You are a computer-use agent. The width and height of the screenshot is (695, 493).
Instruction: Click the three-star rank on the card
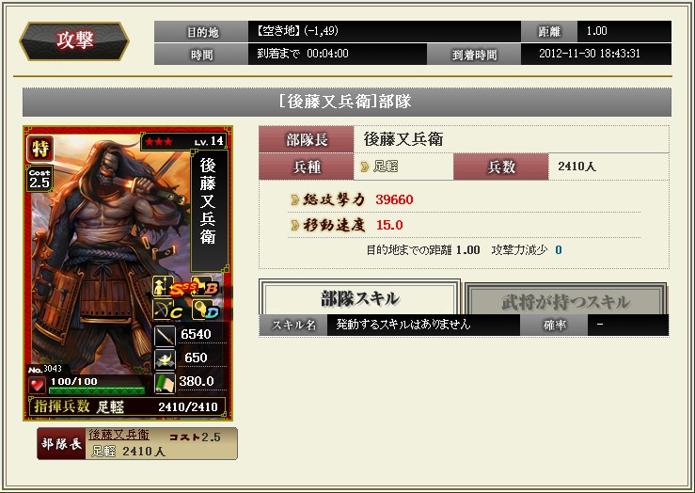[159, 142]
